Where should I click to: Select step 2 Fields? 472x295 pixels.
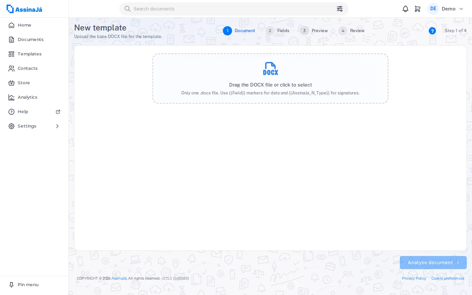click(278, 31)
